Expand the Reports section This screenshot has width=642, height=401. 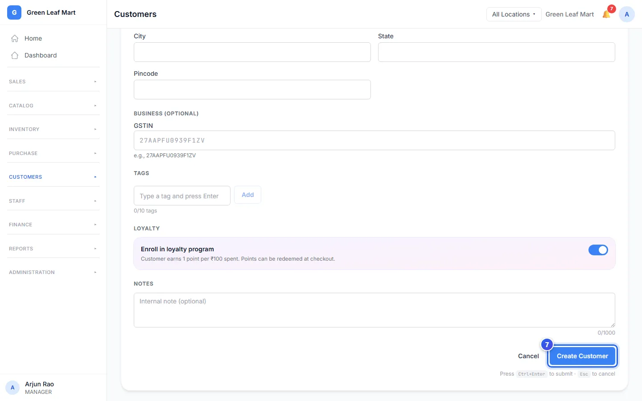tap(53, 249)
